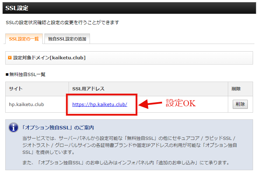The image size is (259, 173).
Task: Select the hp.kaiketu.club site cell
Action: (37, 104)
